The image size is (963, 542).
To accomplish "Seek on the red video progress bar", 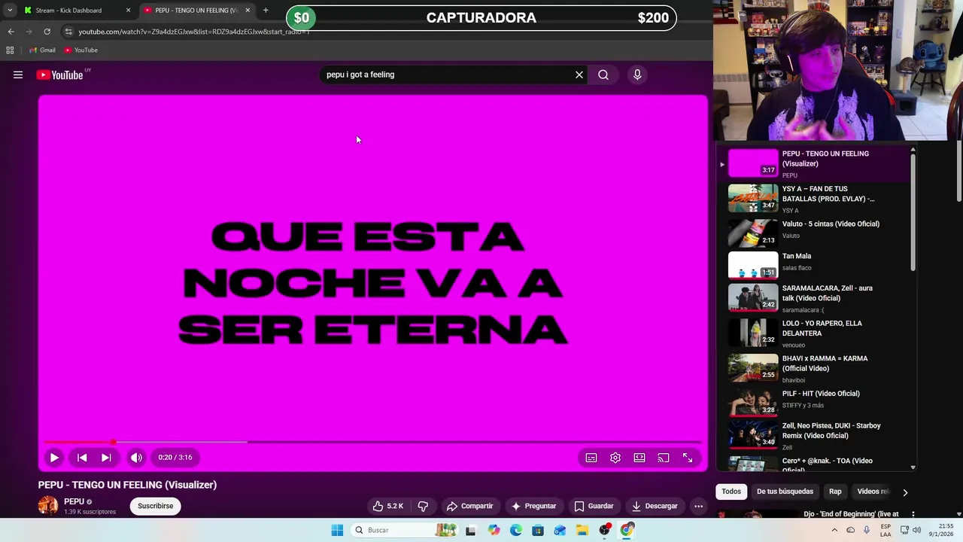I will pyautogui.click(x=372, y=442).
